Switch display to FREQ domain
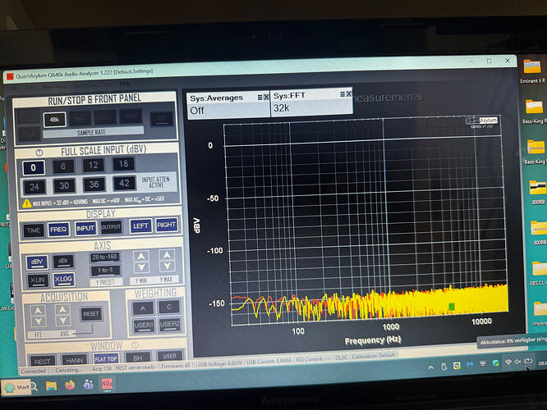Image resolution: width=547 pixels, height=410 pixels. [x=58, y=230]
